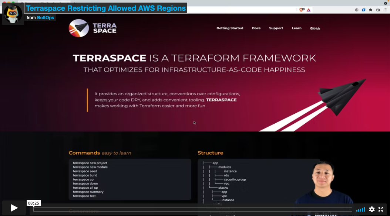390x216 pixels.
Task: Adjust the volume bars control
Action: 360,209
